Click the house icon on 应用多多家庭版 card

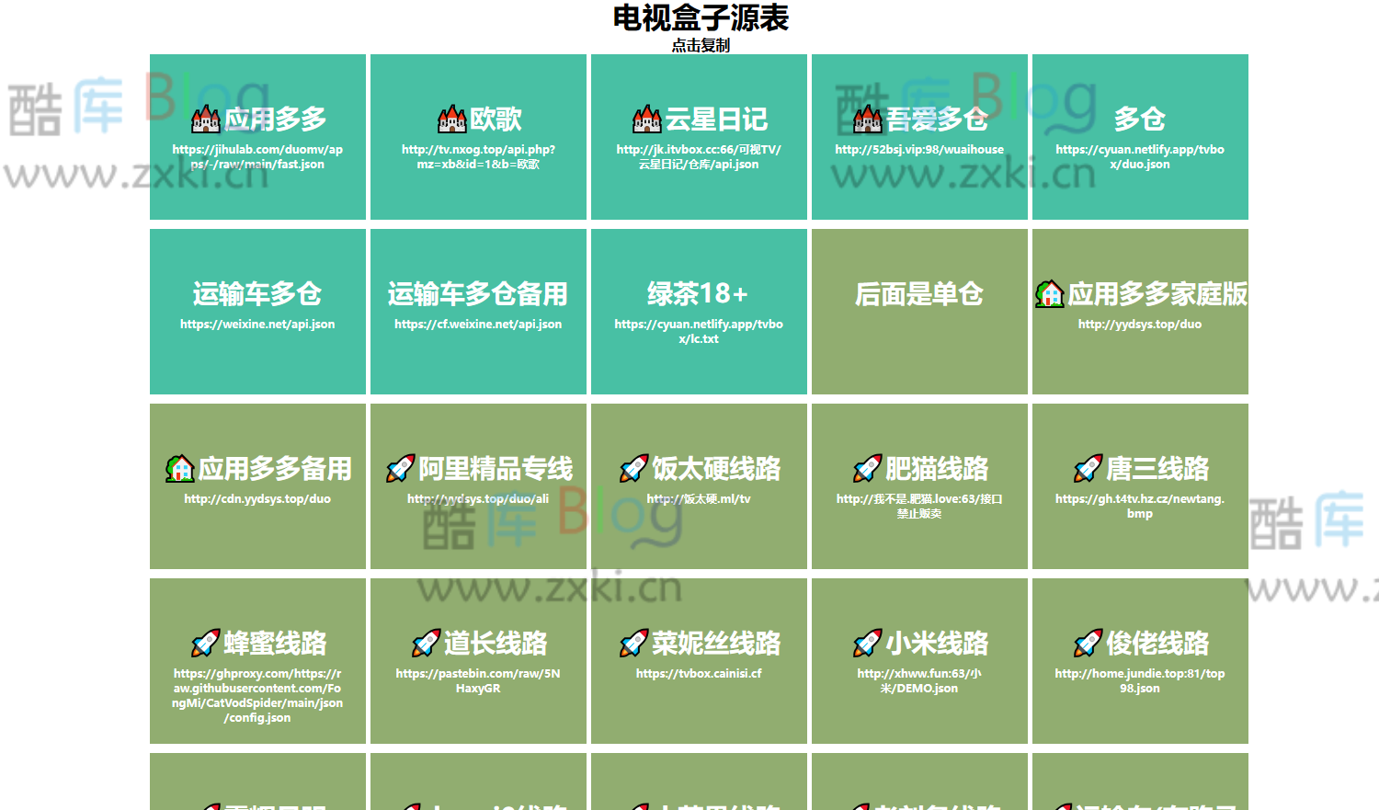coord(1049,295)
